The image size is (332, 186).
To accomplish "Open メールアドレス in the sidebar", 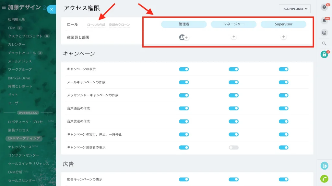I will coord(20,61).
